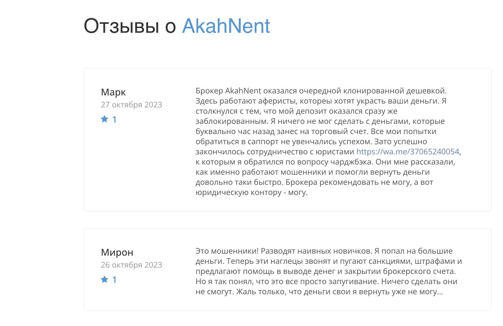Open the AkahNent link in the heading
The height and width of the screenshot is (326, 503).
(226, 26)
